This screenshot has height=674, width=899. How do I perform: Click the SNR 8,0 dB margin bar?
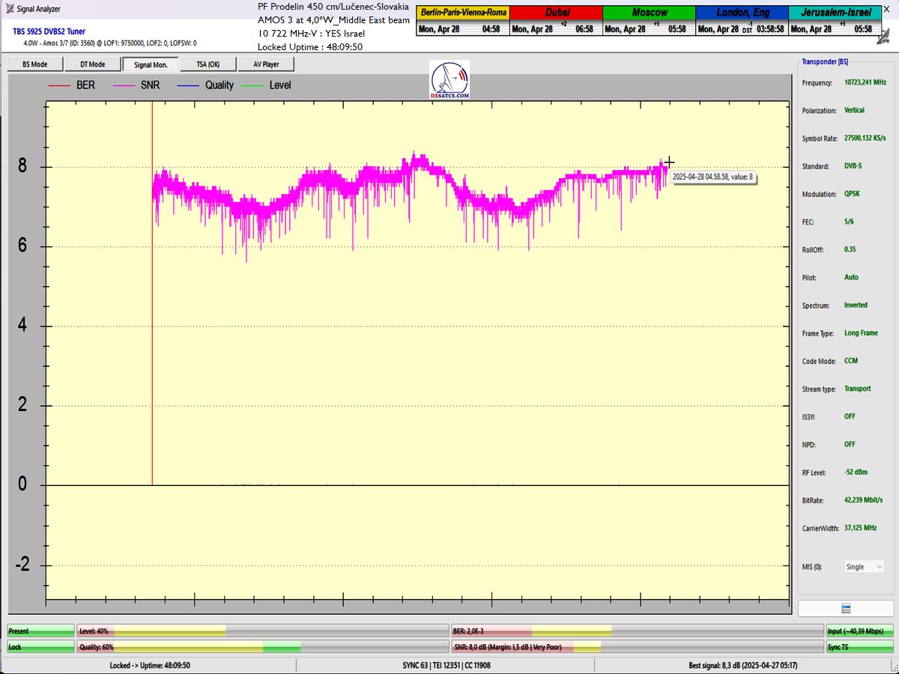(x=637, y=646)
